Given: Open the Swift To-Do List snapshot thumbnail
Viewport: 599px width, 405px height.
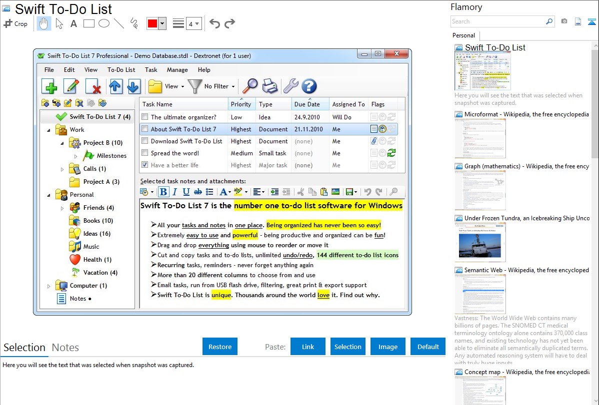Looking at the screenshot, I should tap(482, 71).
